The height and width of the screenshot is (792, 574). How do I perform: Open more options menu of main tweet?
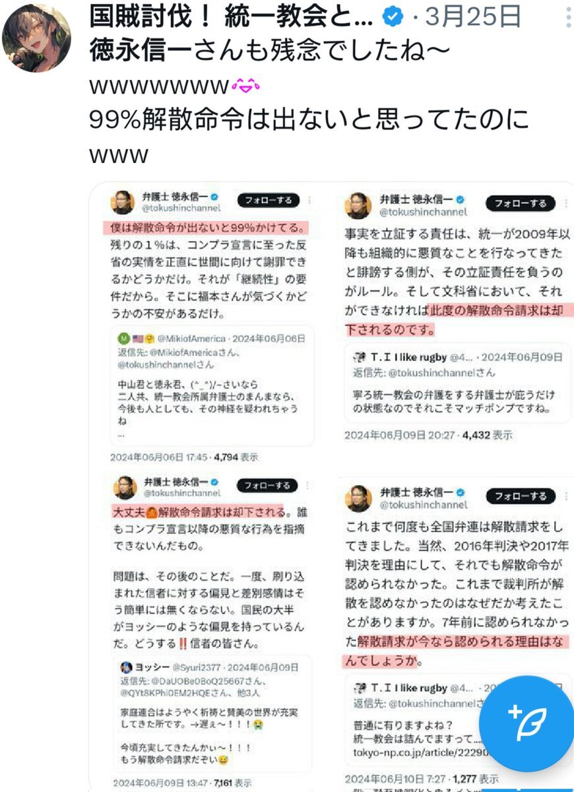(x=569, y=18)
